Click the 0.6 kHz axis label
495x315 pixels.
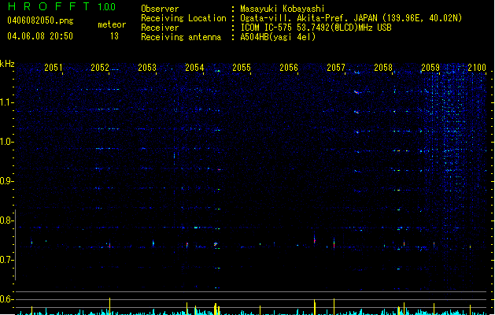point(6,299)
